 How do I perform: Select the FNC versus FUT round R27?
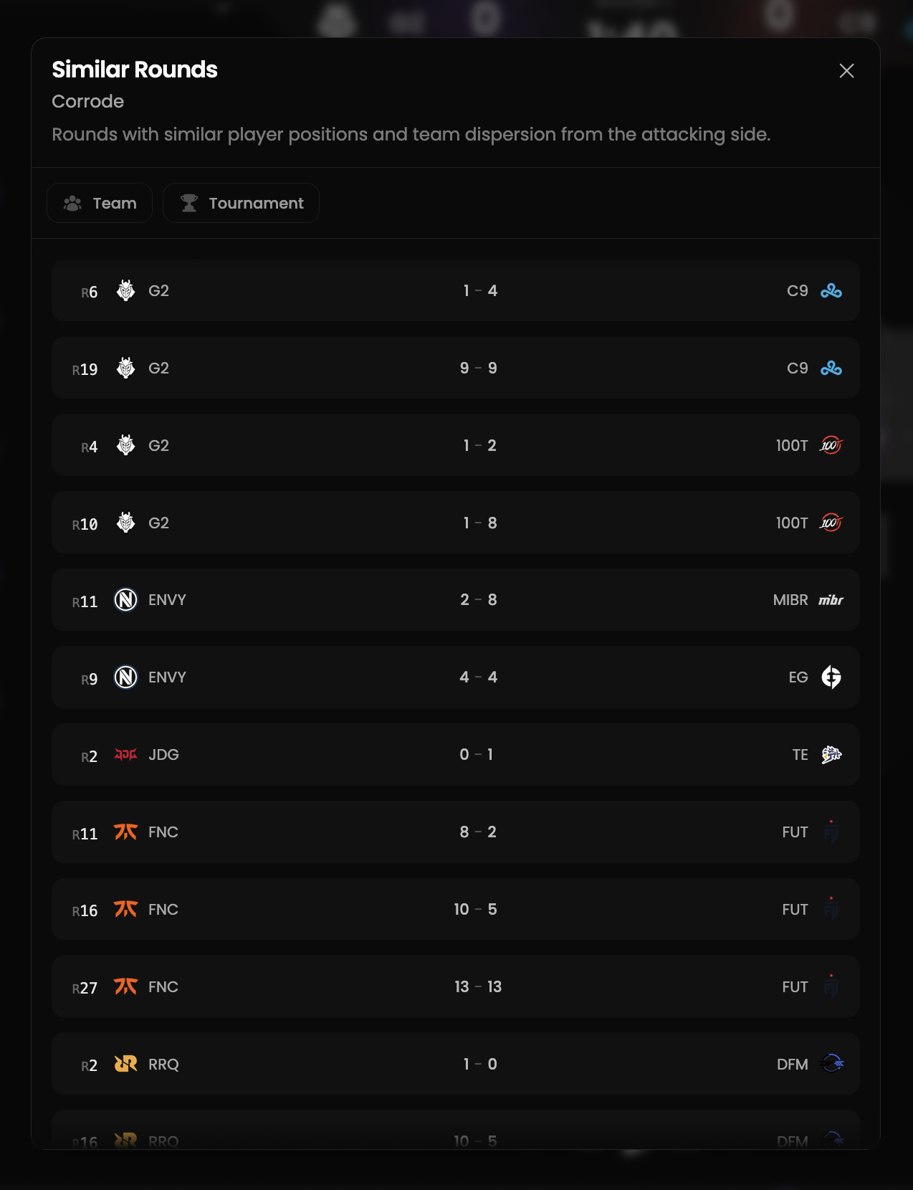[456, 986]
